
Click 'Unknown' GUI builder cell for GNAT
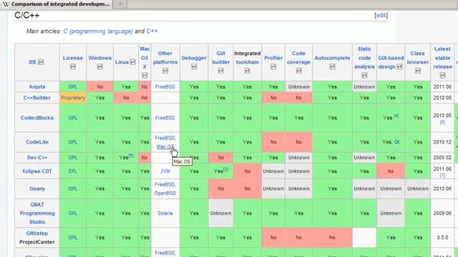(x=220, y=213)
